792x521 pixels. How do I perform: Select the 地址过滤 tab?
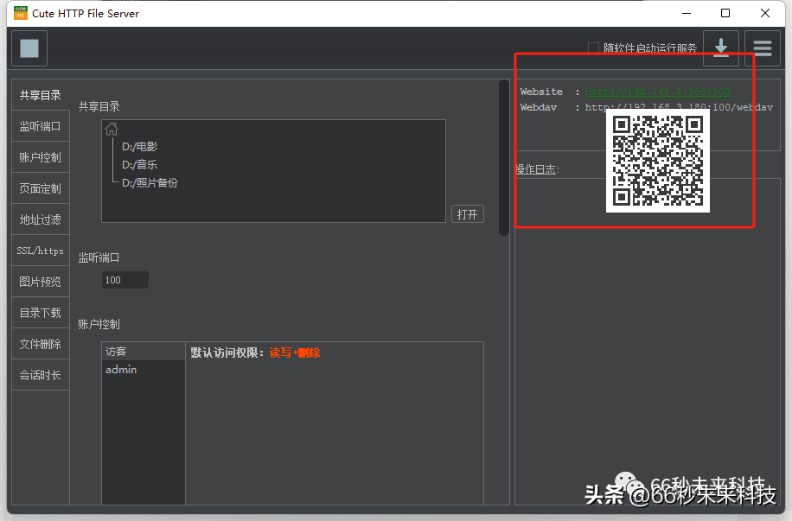(40, 219)
